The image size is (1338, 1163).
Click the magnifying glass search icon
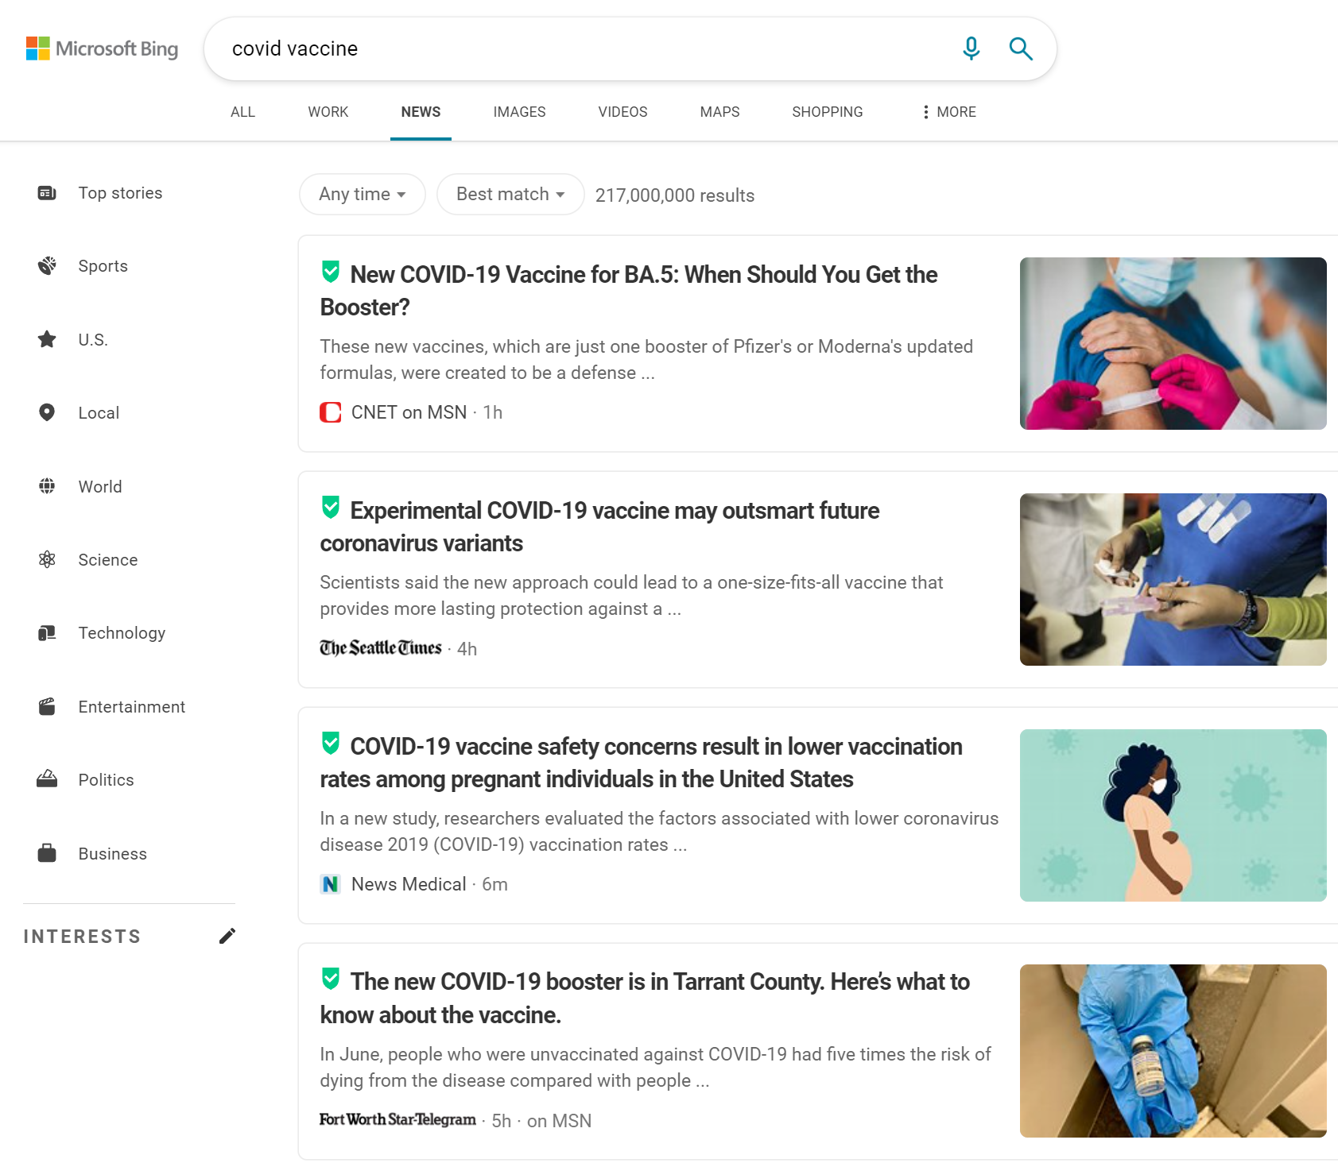point(1021,48)
